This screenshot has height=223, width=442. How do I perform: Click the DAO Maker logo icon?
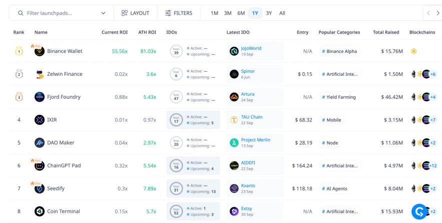pyautogui.click(x=39, y=143)
